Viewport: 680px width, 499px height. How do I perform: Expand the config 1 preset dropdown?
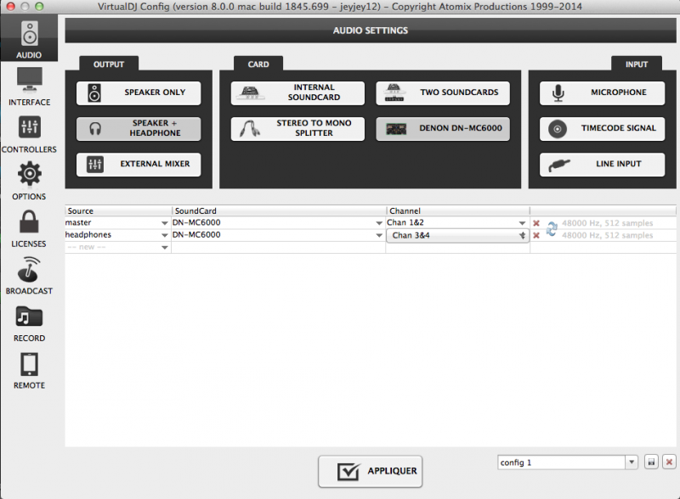point(632,463)
